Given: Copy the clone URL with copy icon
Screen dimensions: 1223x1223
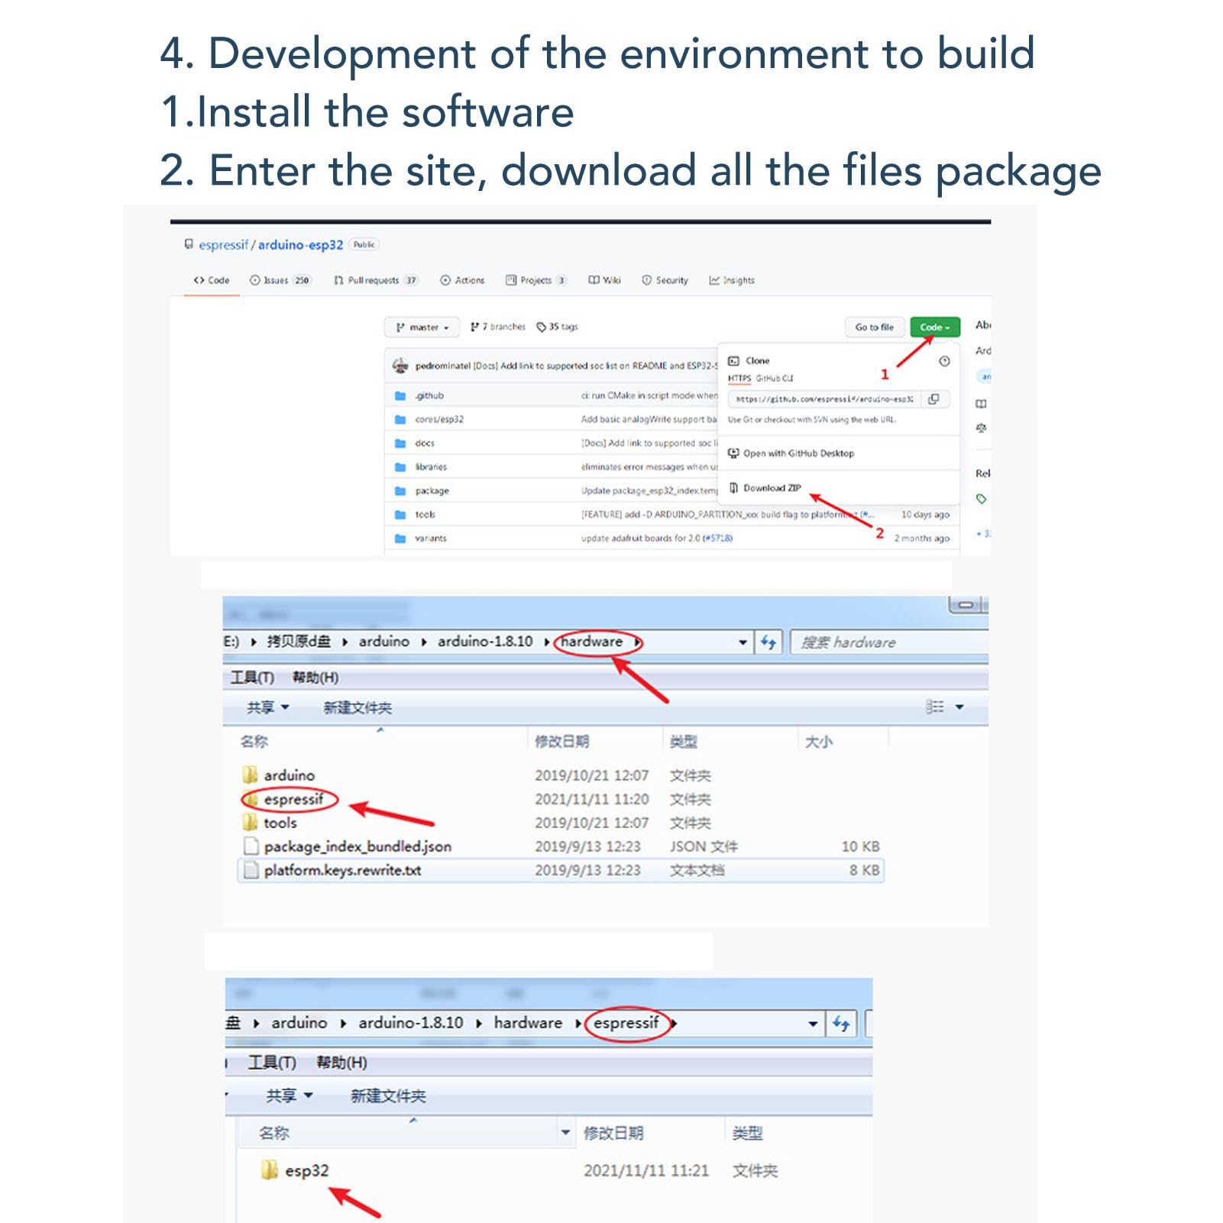Looking at the screenshot, I should click(x=933, y=399).
